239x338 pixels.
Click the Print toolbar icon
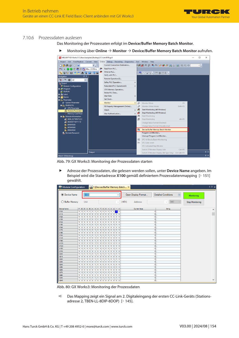tap(70, 65)
